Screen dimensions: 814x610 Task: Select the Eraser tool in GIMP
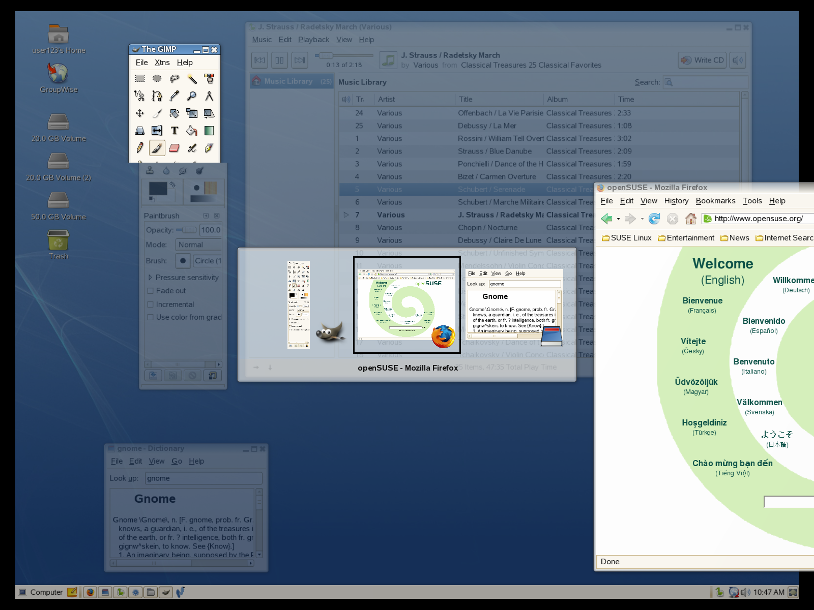(175, 148)
